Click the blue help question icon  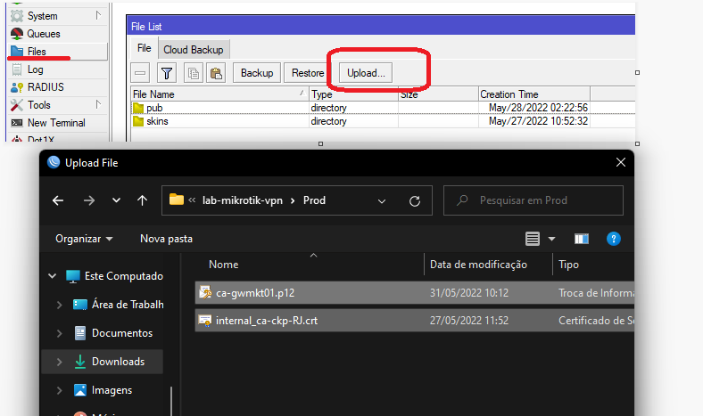point(613,239)
